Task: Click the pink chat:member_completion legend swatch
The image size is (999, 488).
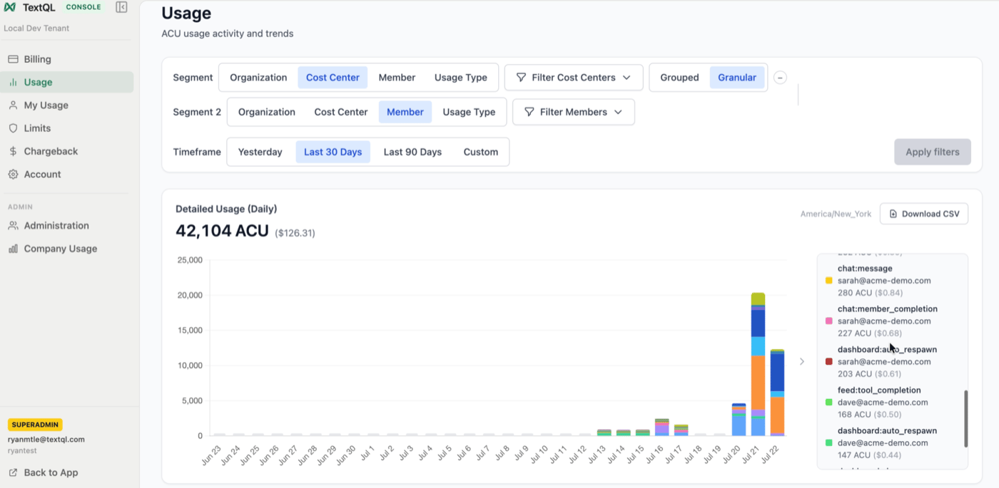Action: [x=828, y=321]
